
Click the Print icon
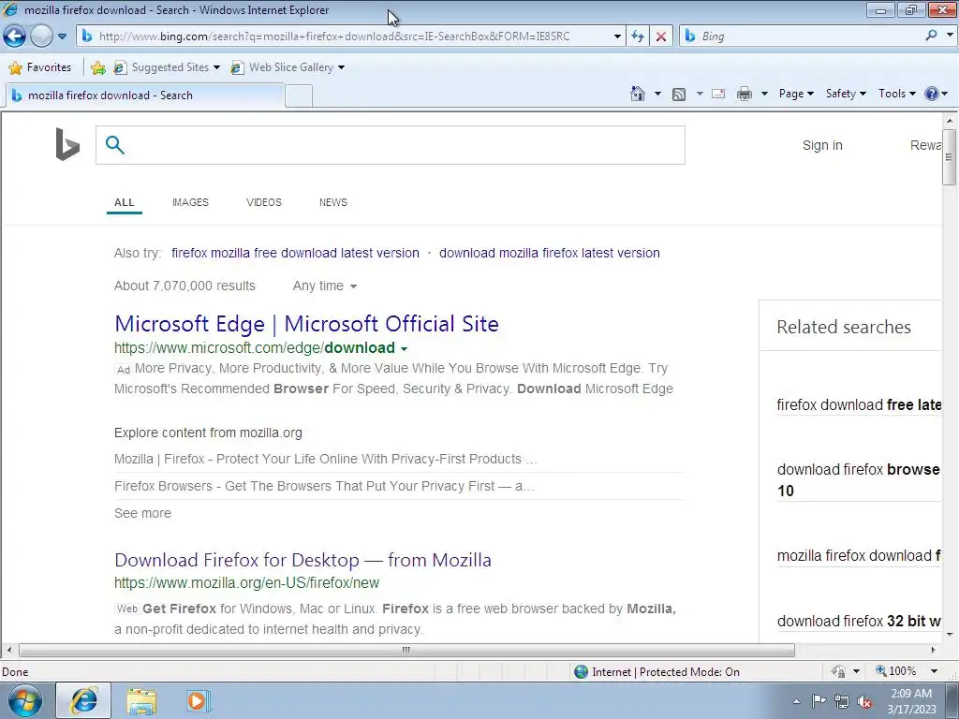tap(745, 94)
